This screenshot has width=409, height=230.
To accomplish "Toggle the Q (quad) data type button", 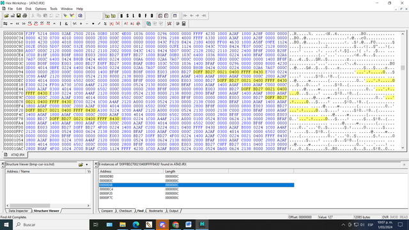I will [x=139, y=15].
